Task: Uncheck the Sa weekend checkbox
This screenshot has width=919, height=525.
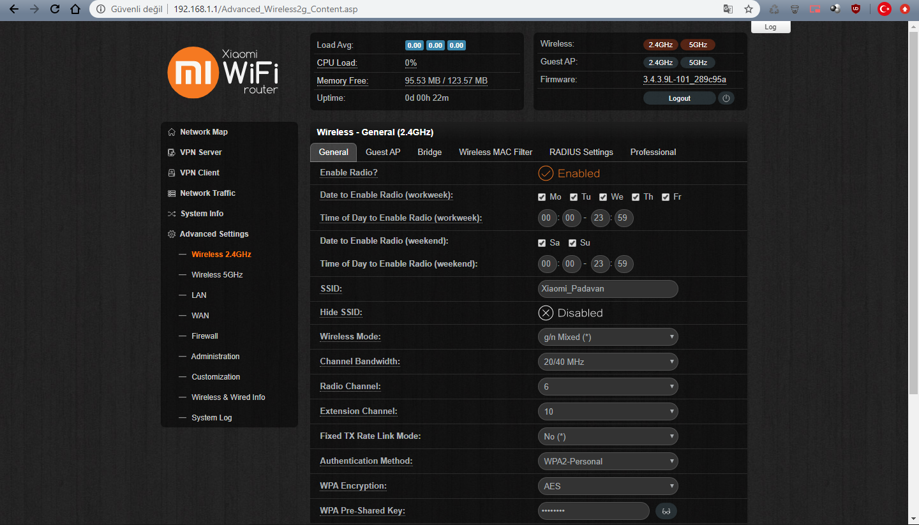Action: click(x=542, y=243)
